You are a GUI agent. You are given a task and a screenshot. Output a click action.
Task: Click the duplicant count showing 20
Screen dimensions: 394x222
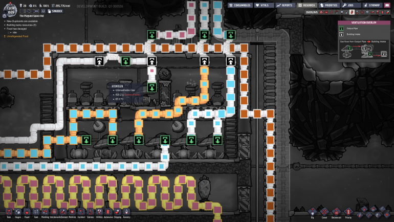pos(23,6)
